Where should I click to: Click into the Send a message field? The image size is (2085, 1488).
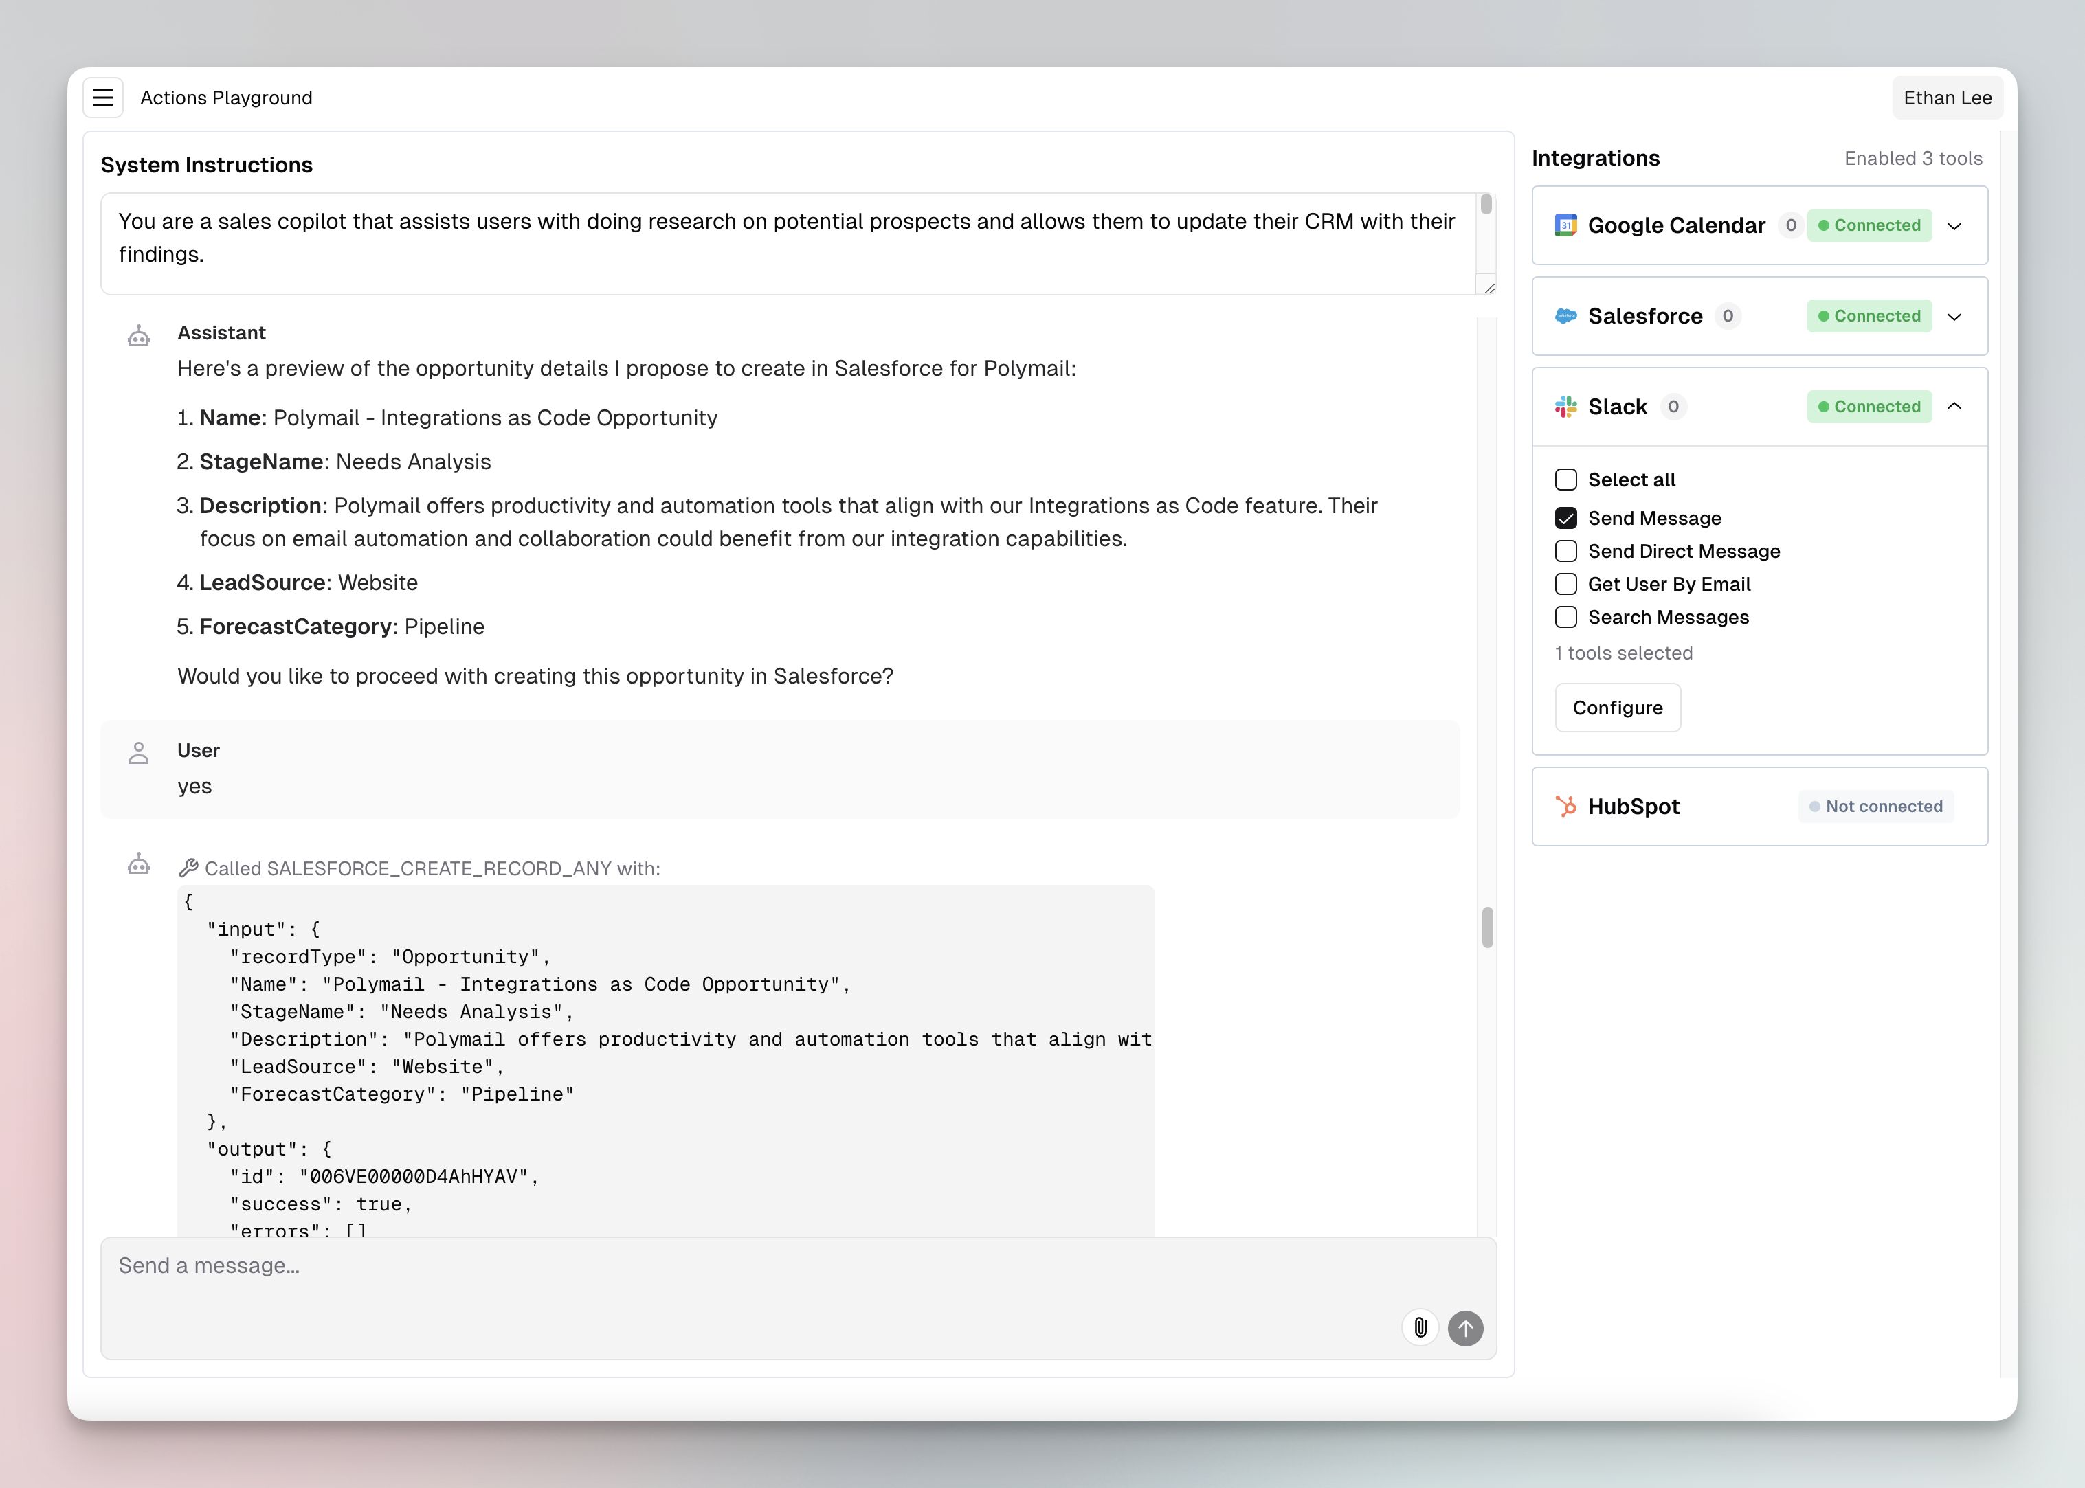[799, 1298]
